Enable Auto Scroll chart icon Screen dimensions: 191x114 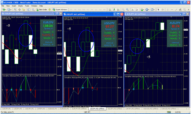133,9
